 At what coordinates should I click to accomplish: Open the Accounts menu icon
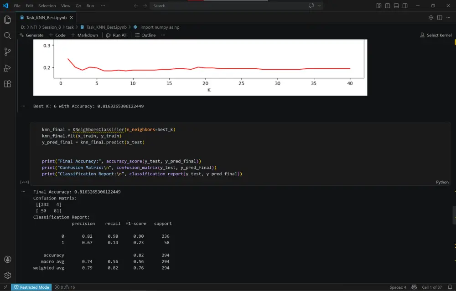click(8, 259)
